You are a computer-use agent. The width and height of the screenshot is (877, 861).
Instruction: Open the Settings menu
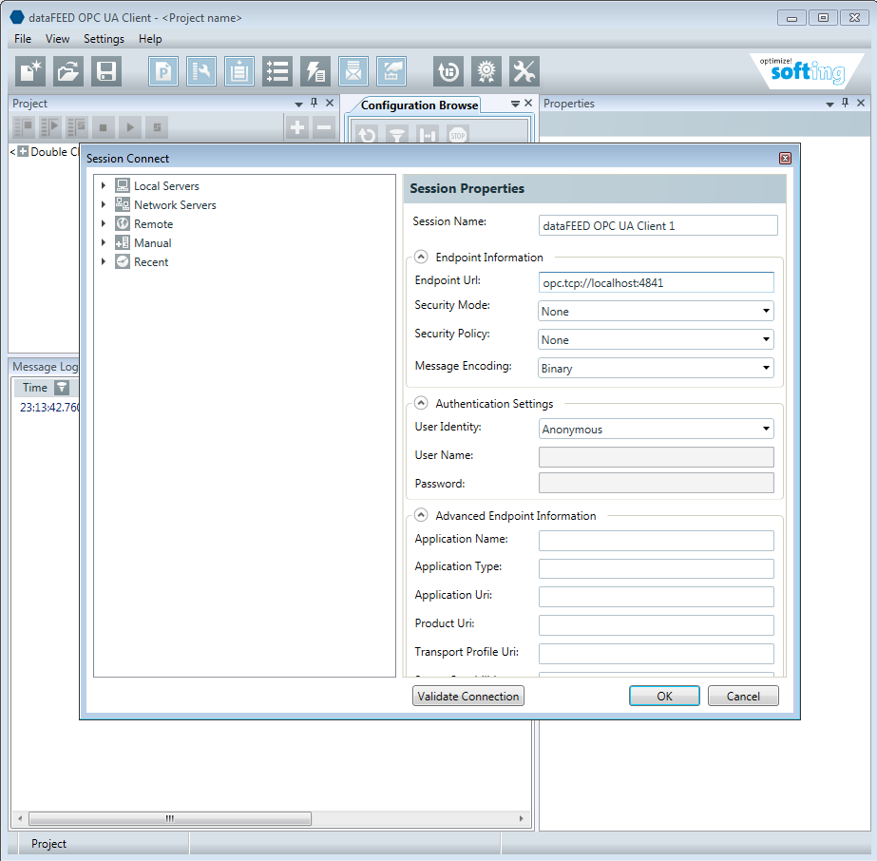104,39
